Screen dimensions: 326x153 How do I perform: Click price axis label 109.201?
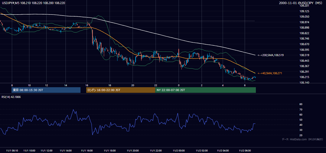[x=304, y=6]
